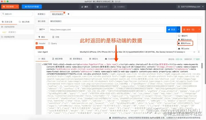The width and height of the screenshot is (206, 120).
Task: Show the 请求原始头 tab
Action: (76, 59)
